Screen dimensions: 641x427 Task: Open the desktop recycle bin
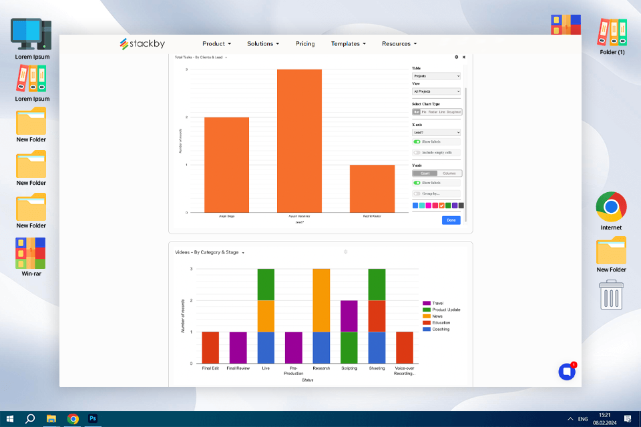(611, 295)
